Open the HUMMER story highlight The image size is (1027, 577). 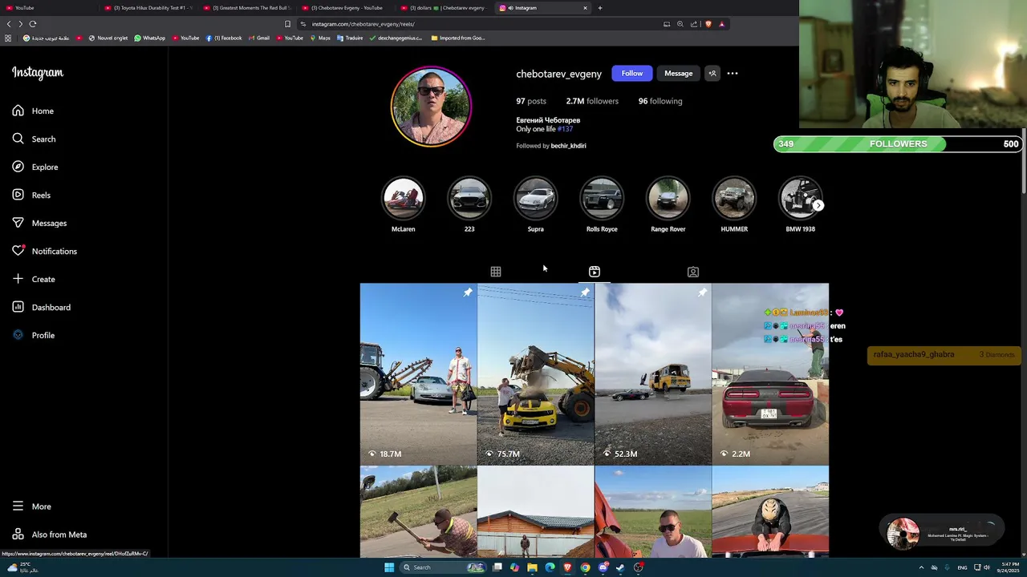point(734,205)
